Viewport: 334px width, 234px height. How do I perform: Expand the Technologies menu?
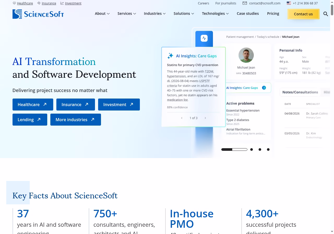point(215,14)
